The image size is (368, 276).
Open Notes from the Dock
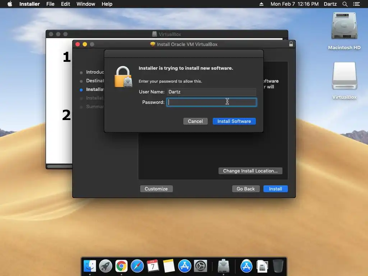pyautogui.click(x=169, y=266)
